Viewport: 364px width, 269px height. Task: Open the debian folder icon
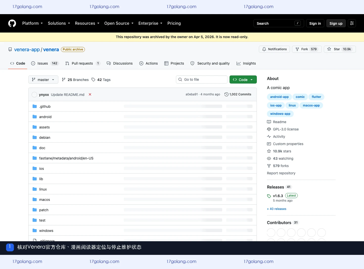35,138
